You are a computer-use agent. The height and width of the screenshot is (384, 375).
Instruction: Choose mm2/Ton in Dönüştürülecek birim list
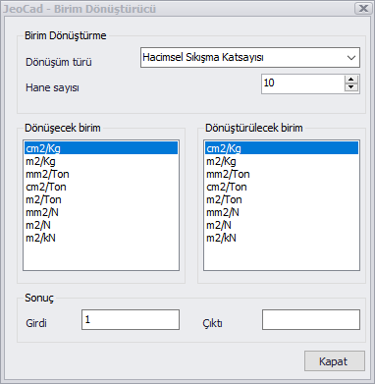tap(282, 174)
